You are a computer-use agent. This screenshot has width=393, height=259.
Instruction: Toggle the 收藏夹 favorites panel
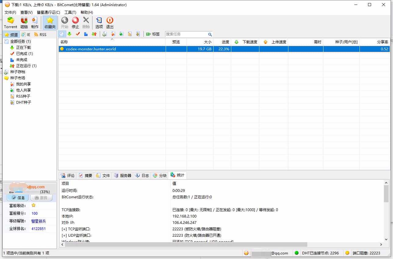[x=50, y=23]
